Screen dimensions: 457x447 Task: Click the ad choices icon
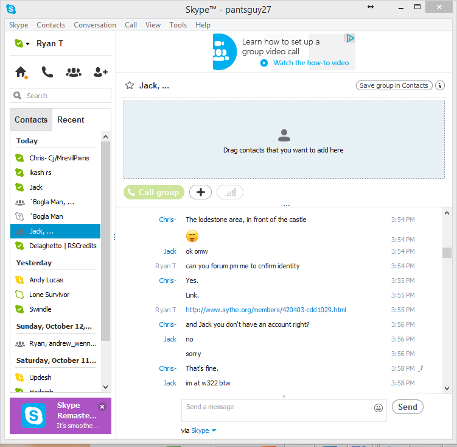pos(350,38)
